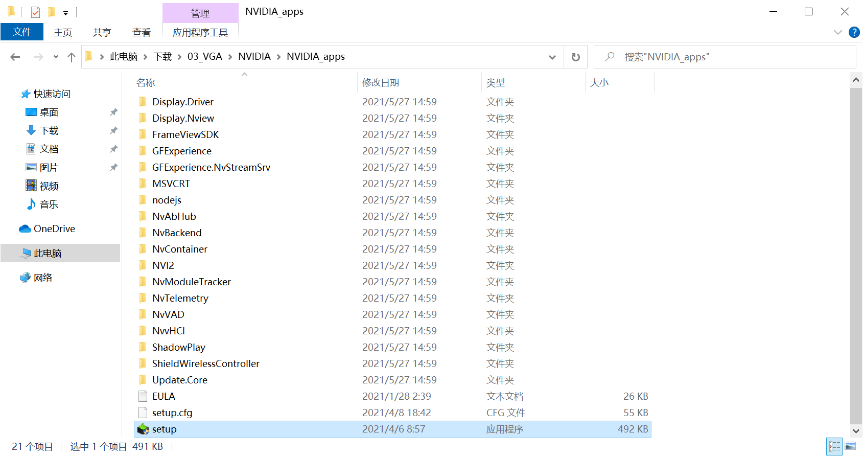
Task: Click the Forward navigation arrow
Action: (38, 57)
